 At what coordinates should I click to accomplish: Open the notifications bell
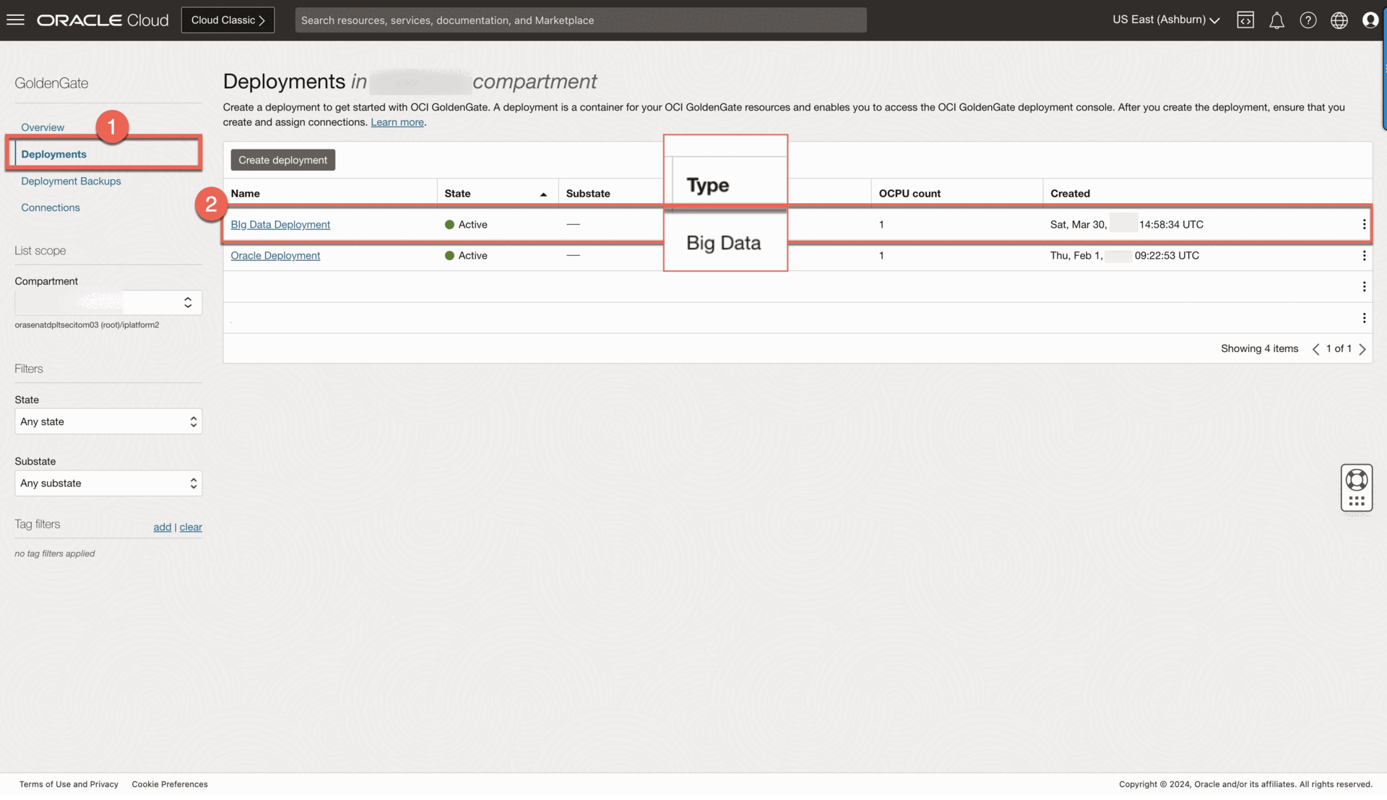coord(1276,20)
